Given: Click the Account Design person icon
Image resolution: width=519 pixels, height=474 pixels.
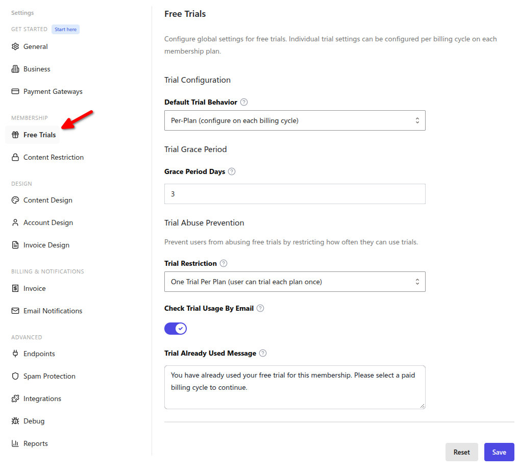Looking at the screenshot, I should [x=15, y=222].
